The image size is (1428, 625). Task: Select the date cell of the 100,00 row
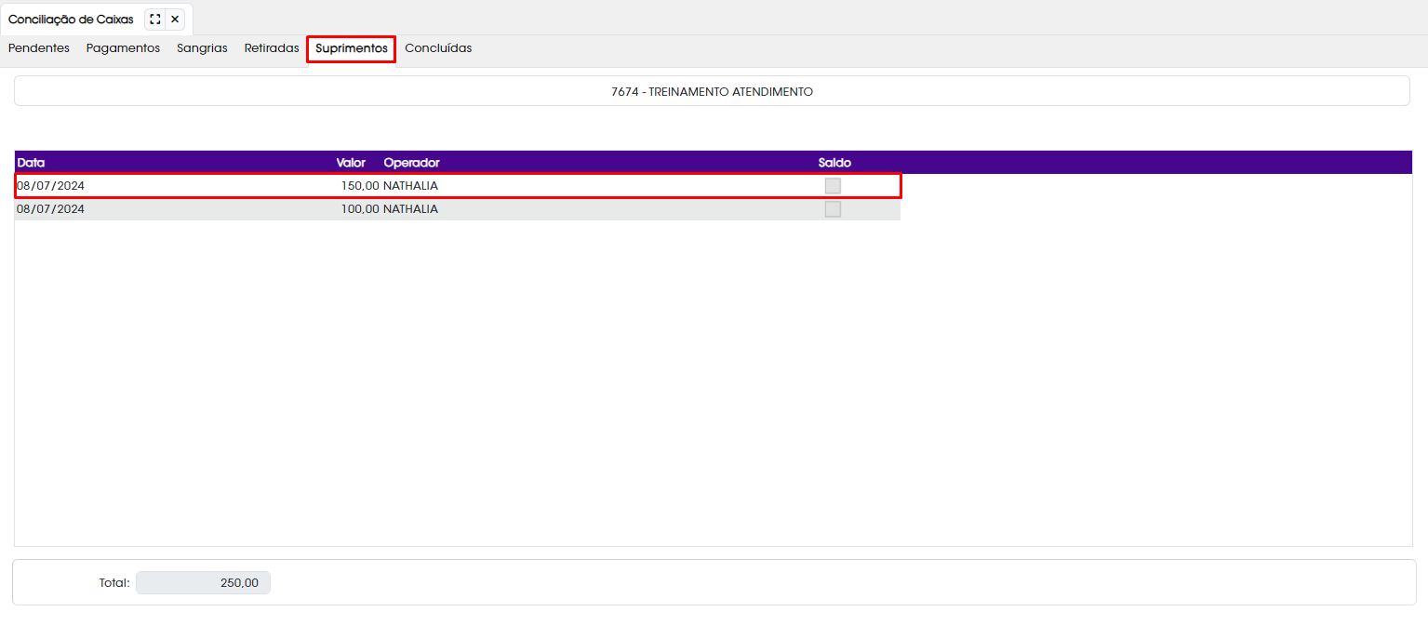tap(51, 209)
